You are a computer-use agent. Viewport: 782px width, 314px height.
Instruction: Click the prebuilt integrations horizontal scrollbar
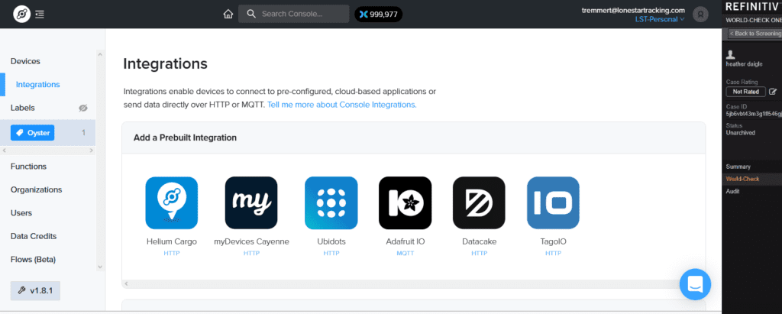413,283
